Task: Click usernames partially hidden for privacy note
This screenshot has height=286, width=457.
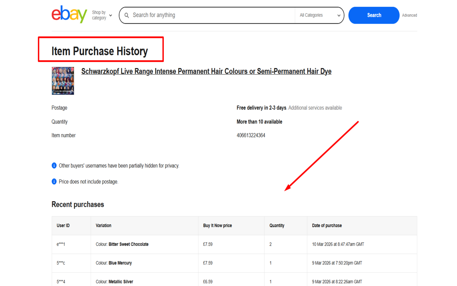Action: coord(119,166)
